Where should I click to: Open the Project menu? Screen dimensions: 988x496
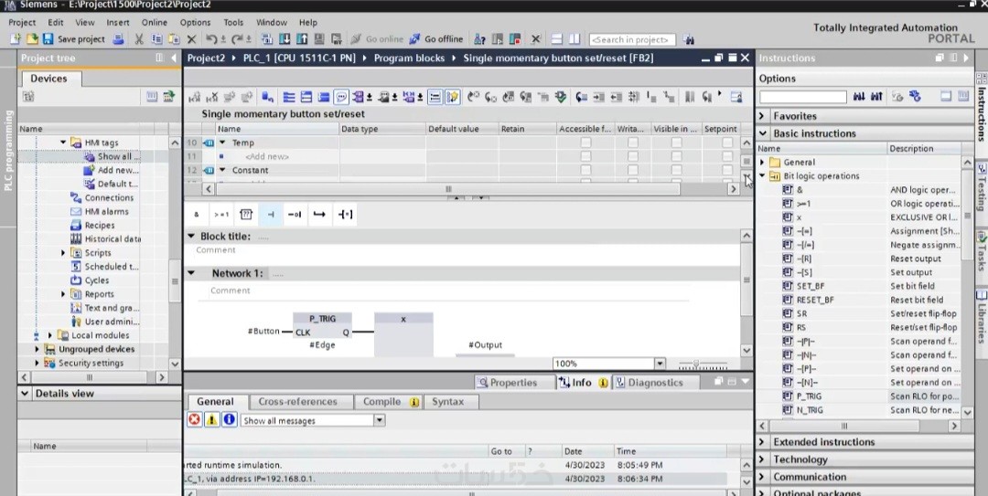pyautogui.click(x=22, y=22)
